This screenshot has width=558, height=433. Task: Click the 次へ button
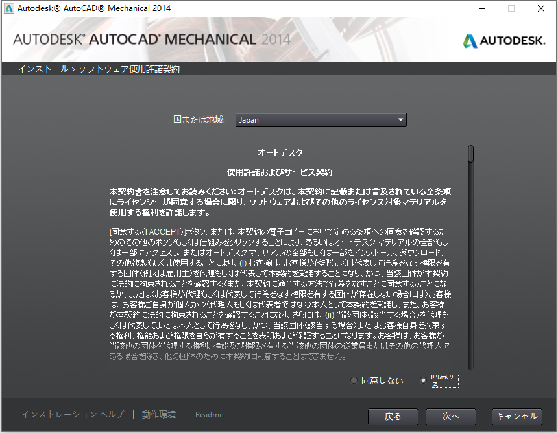click(x=450, y=416)
